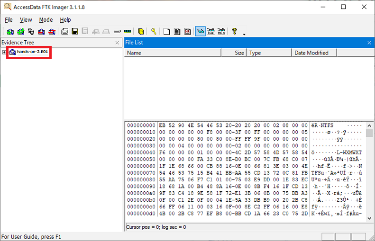Click hex viewer scroll up arrow
The image size is (375, 241).
(x=369, y=125)
